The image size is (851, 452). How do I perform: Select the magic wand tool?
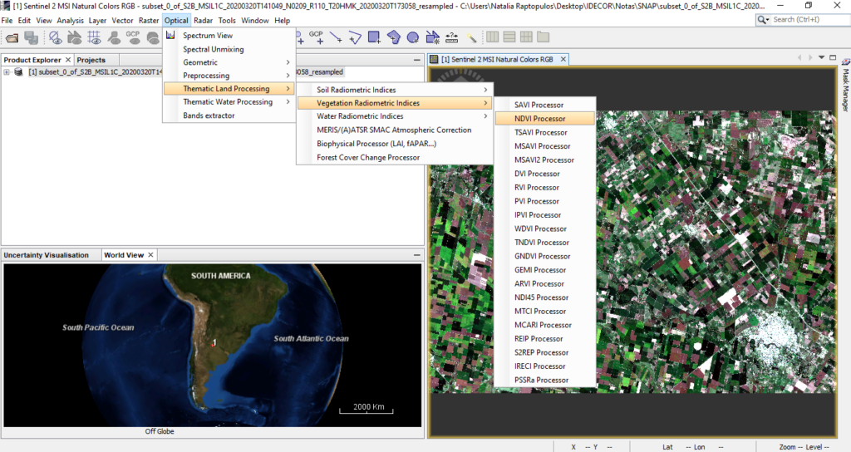(471, 37)
